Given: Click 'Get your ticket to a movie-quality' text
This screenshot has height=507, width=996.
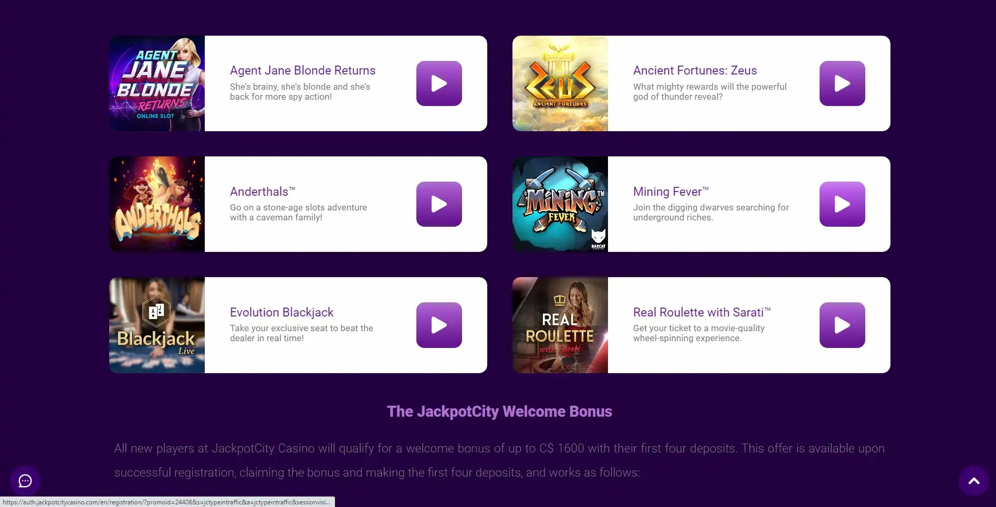Looking at the screenshot, I should pos(699,333).
